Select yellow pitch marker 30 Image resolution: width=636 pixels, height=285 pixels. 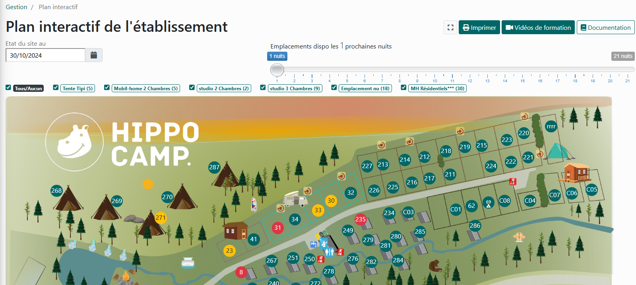[x=331, y=201]
